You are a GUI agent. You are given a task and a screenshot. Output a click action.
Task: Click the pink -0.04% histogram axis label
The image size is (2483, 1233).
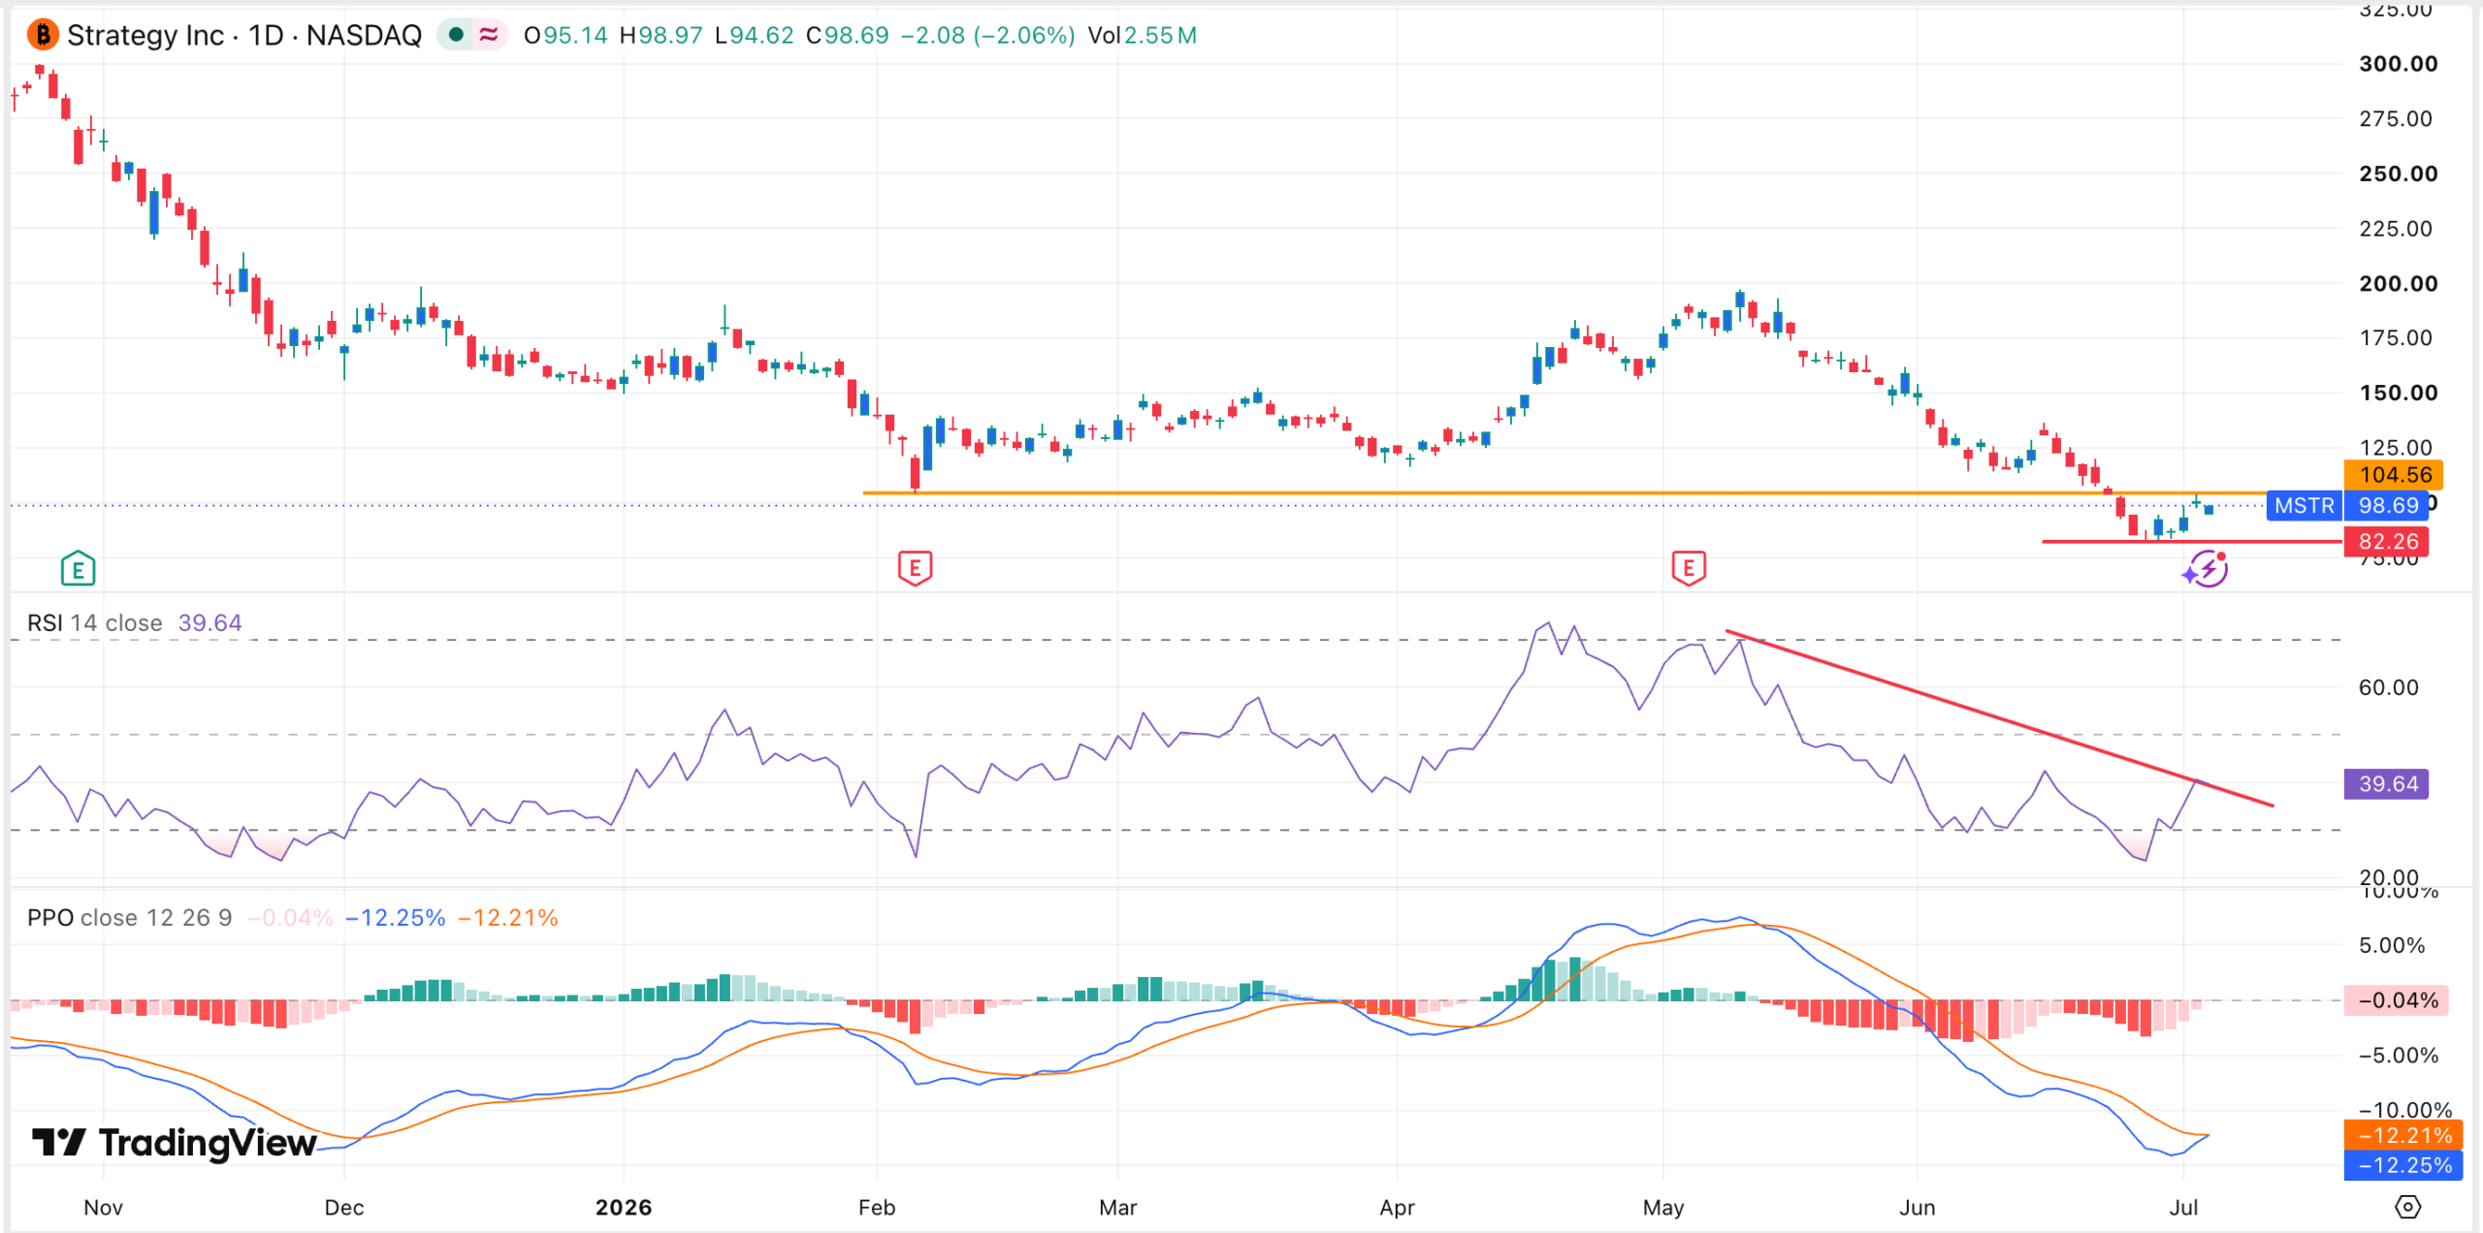pos(2396,1000)
